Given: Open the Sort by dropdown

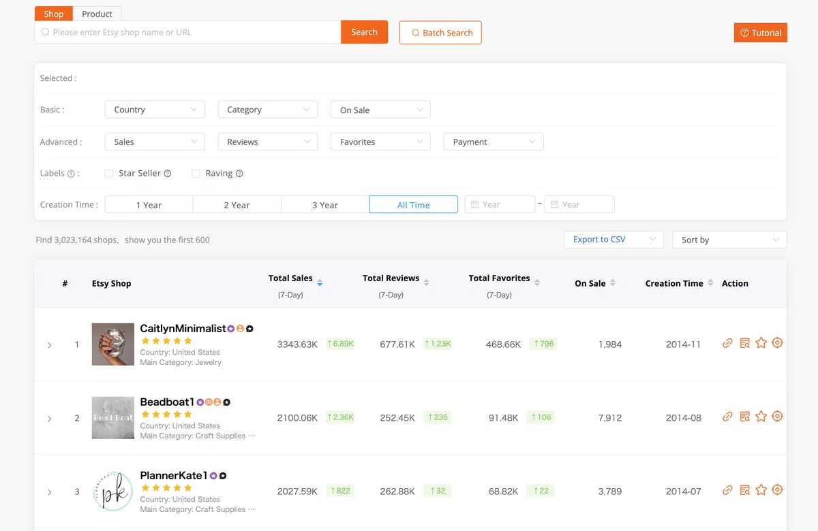Looking at the screenshot, I should point(730,240).
